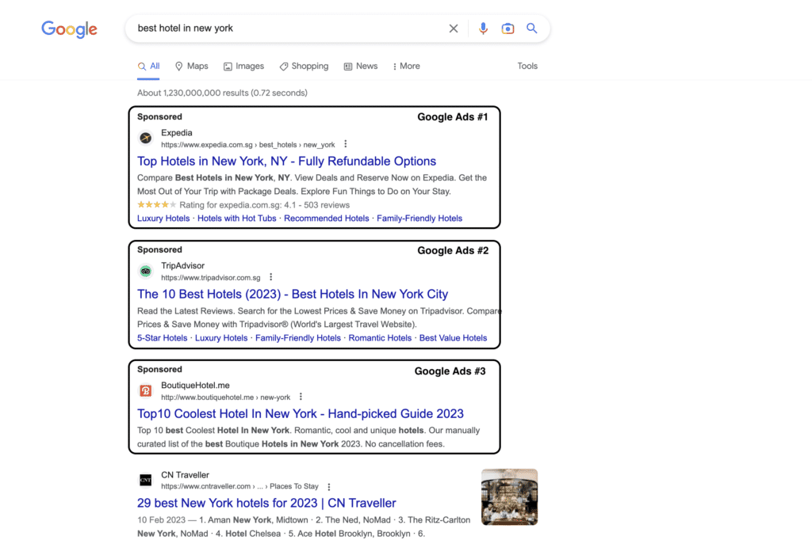Click the BoutiqueHotel.me favicon
This screenshot has height=544, width=812.
(146, 391)
